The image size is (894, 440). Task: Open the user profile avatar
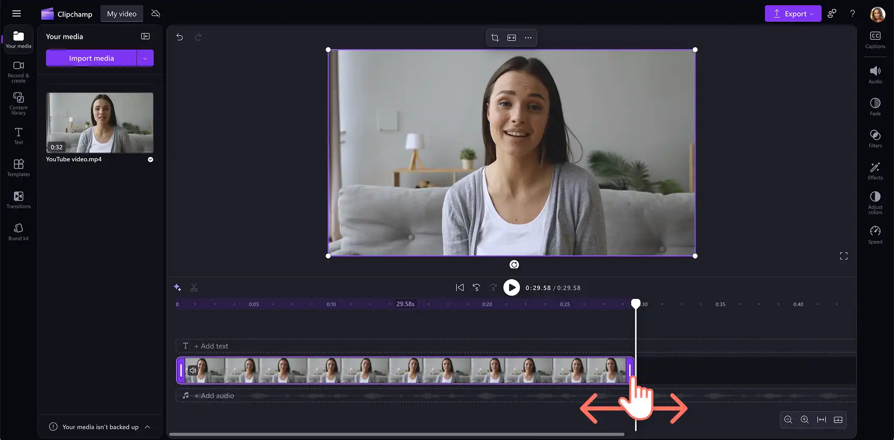click(x=877, y=14)
